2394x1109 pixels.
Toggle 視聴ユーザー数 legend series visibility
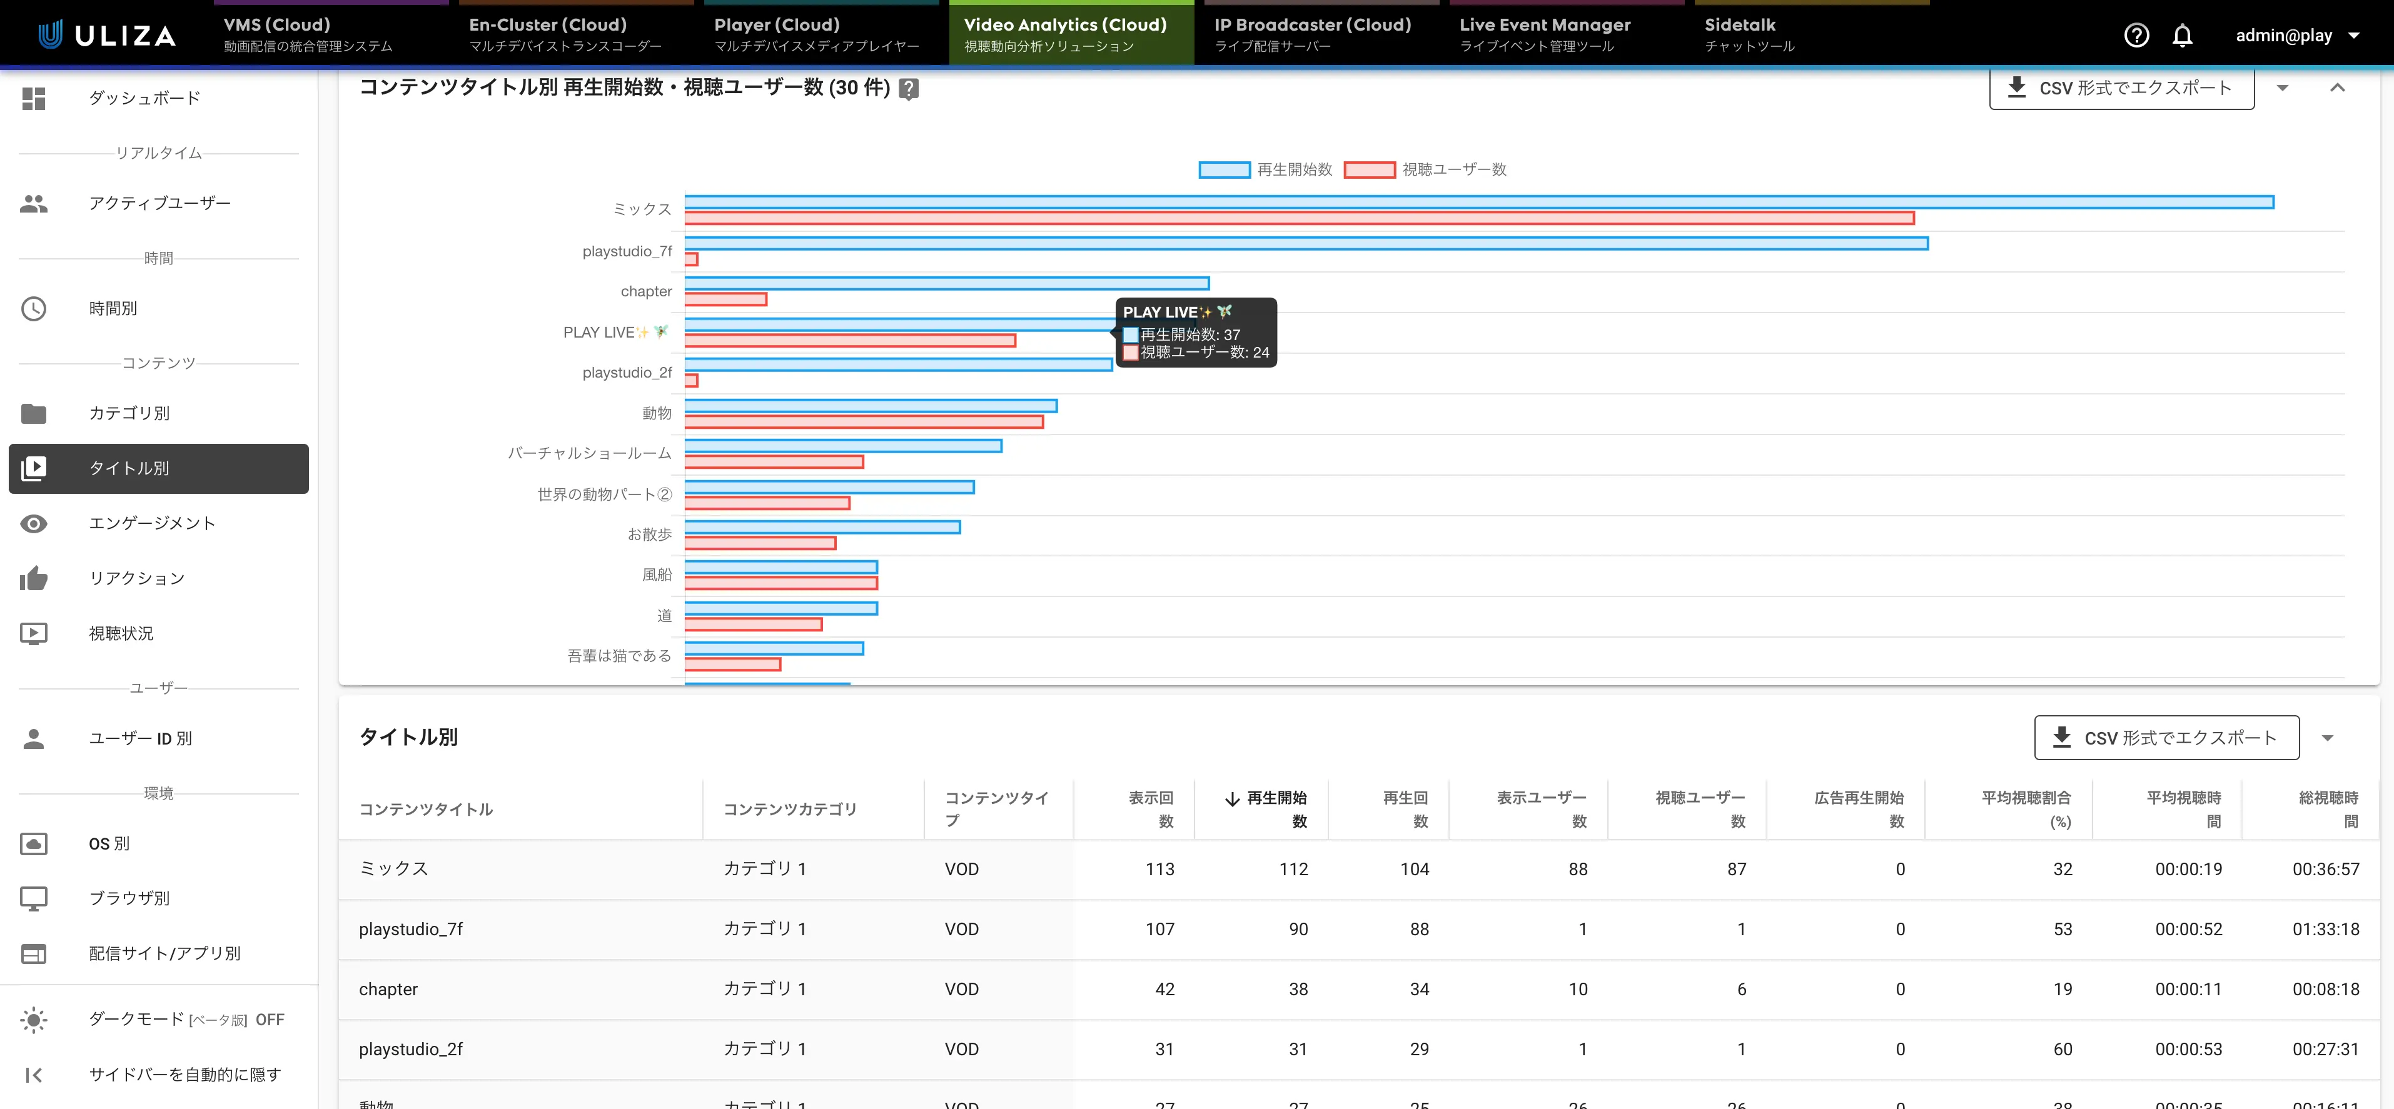tap(1426, 169)
